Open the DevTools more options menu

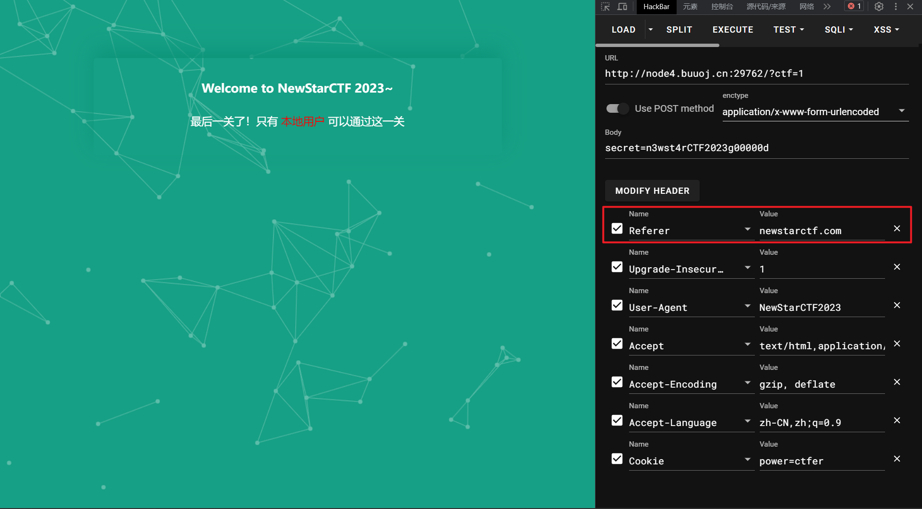click(x=896, y=7)
